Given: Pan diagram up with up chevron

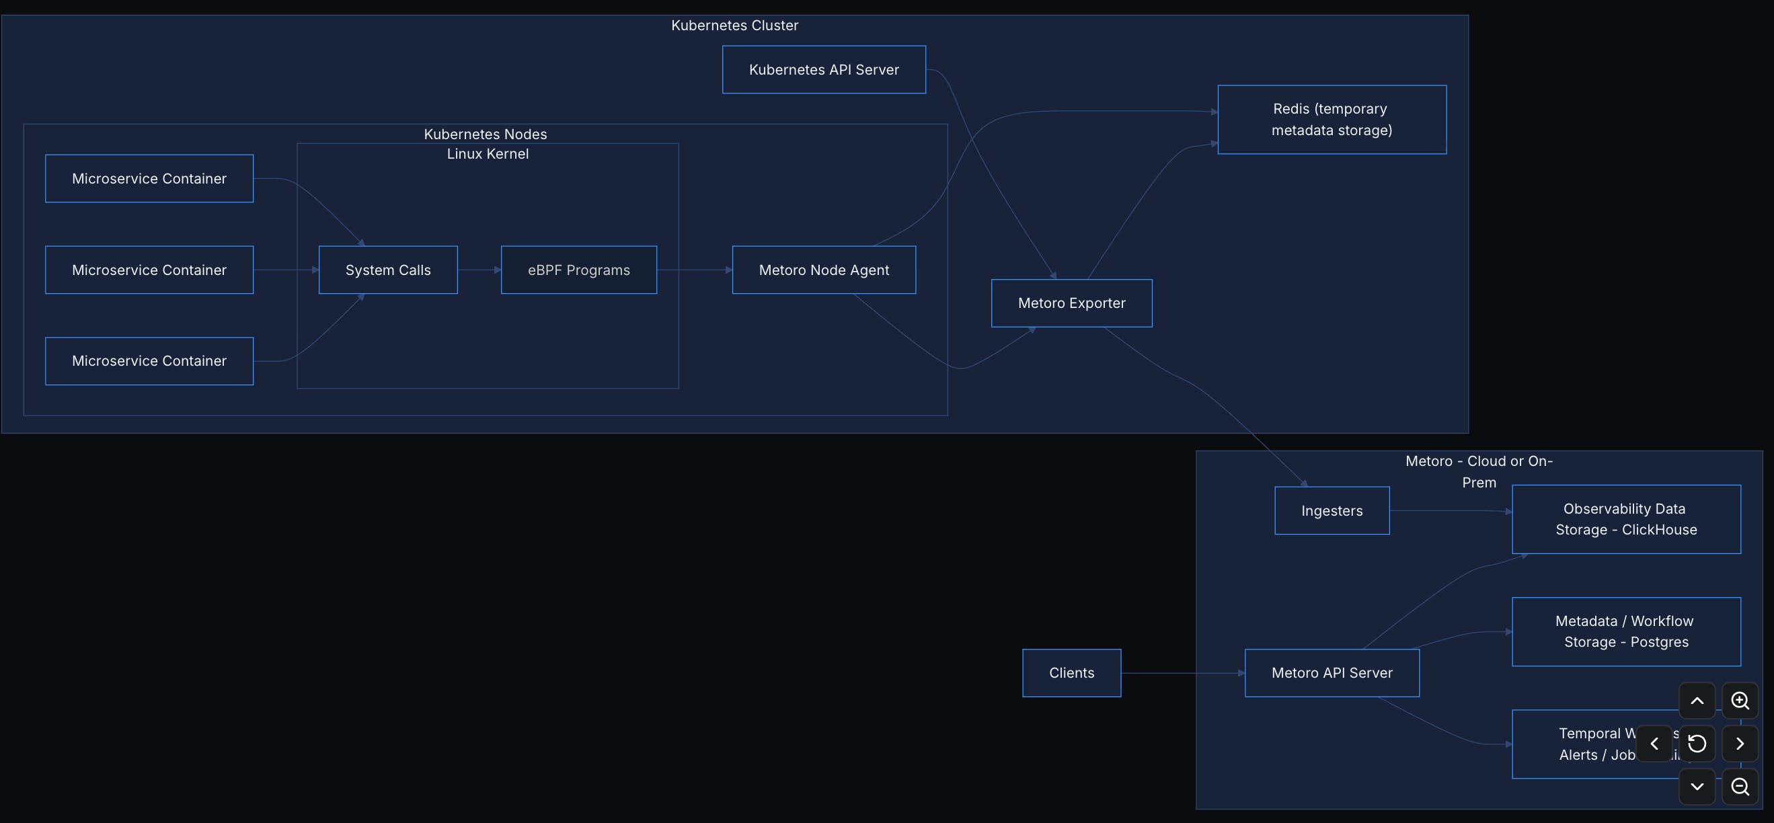Looking at the screenshot, I should pos(1697,701).
